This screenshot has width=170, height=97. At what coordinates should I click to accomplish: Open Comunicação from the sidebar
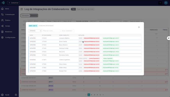coord(10,14)
